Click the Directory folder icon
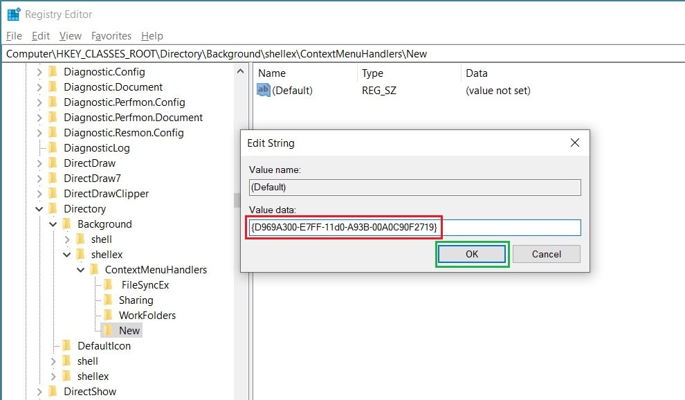The image size is (685, 400). 53,209
